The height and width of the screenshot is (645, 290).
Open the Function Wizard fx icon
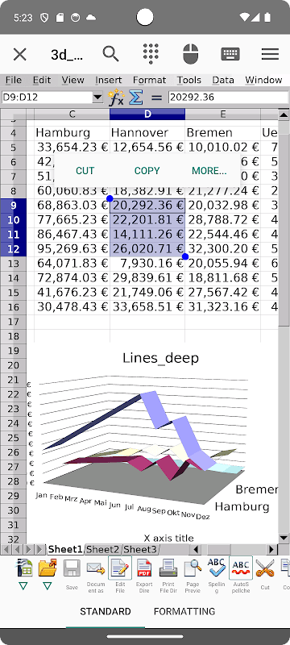[116, 98]
